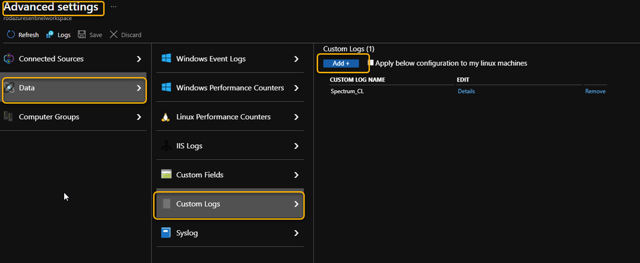Open Details link for Spectrum_CL
Image resolution: width=640 pixels, height=263 pixels.
tap(466, 92)
